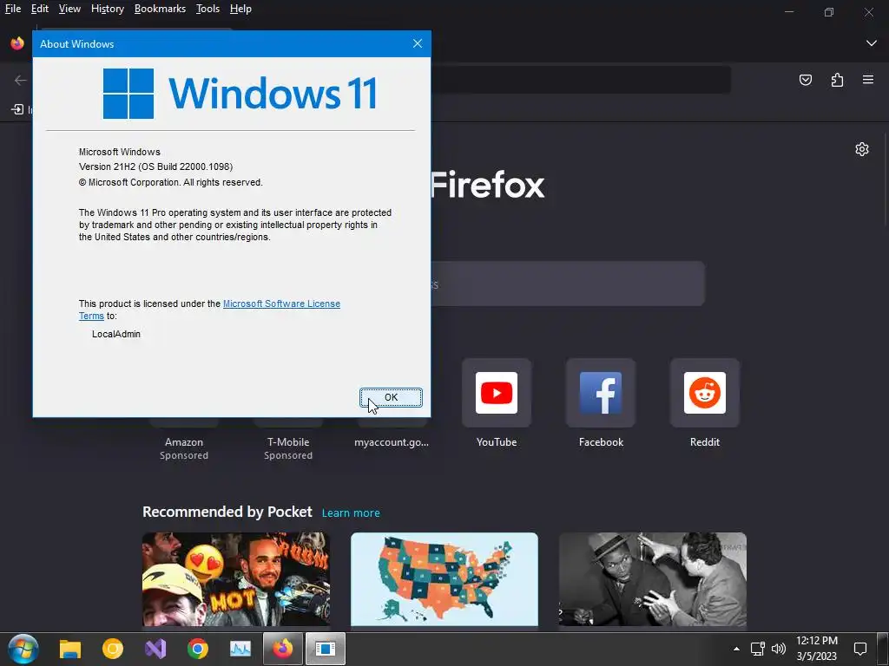Restore down the Firefox window

[829, 12]
